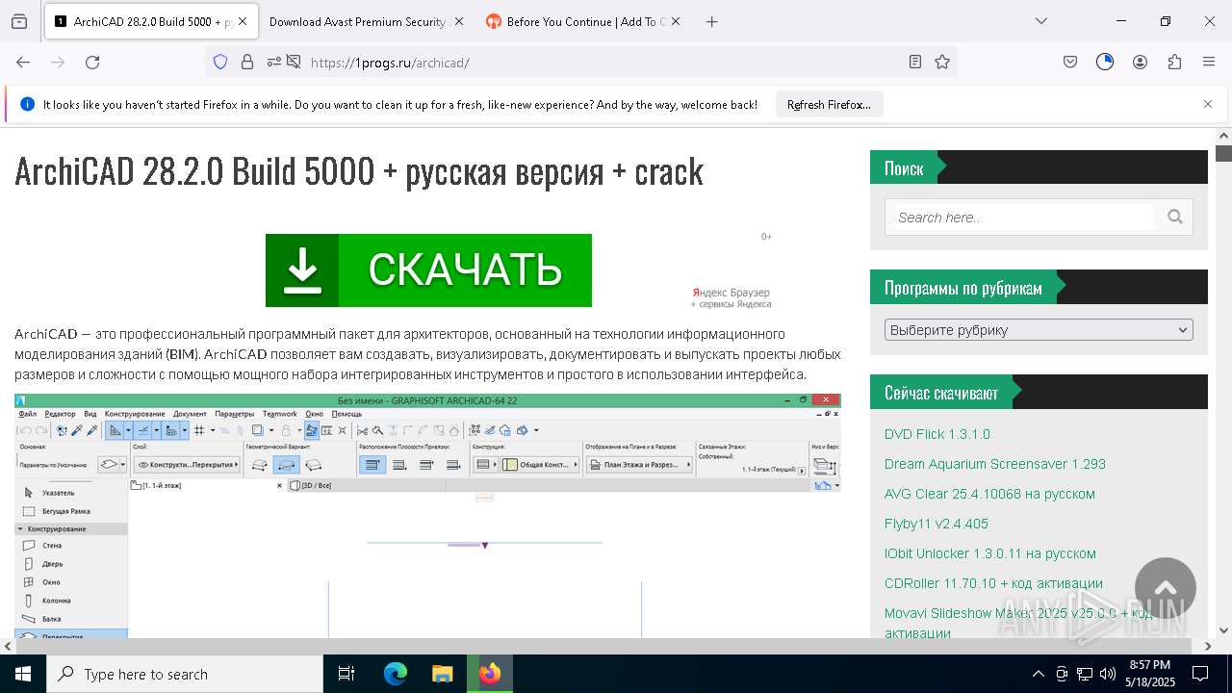Open File Explorer from the taskbar
Screen dimensions: 1232x693
pos(442,674)
